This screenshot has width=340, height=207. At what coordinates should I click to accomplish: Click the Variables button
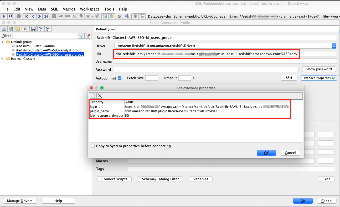click(201, 179)
